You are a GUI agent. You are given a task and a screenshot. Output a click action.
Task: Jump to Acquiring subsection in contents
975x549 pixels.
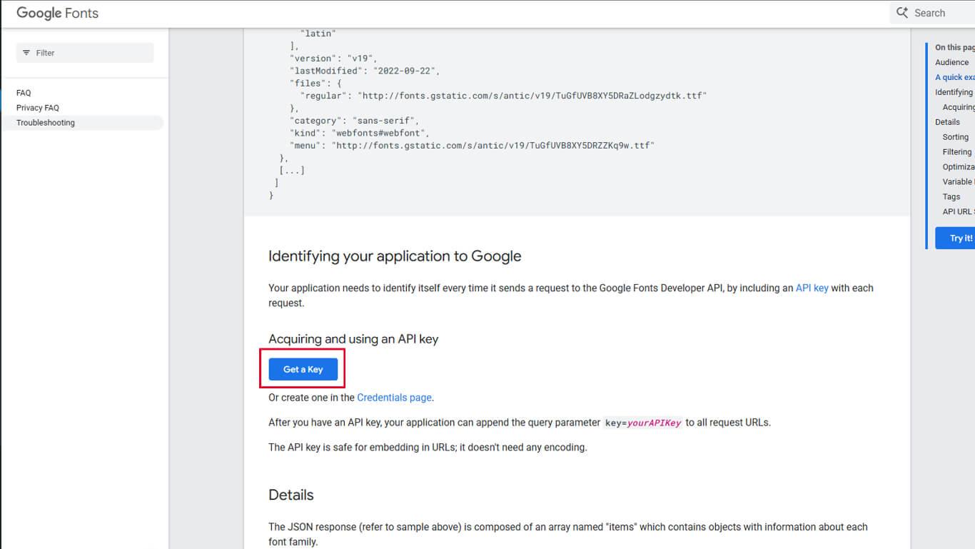tap(958, 107)
